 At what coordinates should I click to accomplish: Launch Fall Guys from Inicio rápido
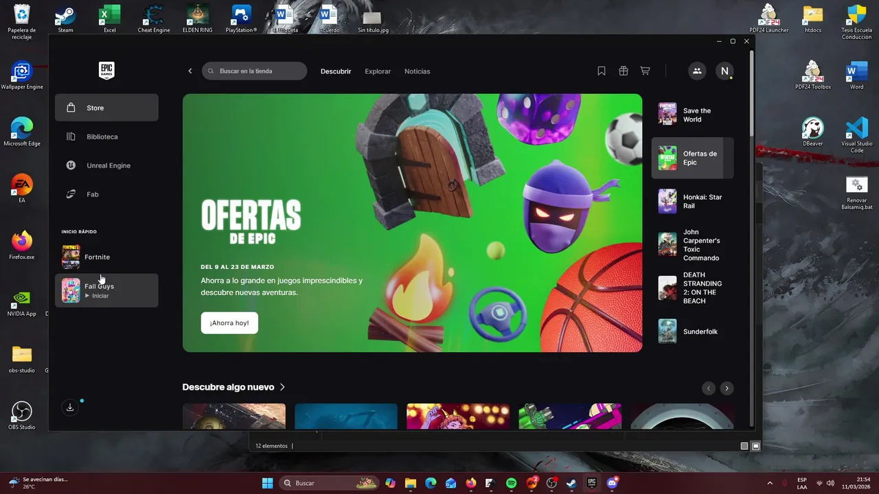click(106, 290)
